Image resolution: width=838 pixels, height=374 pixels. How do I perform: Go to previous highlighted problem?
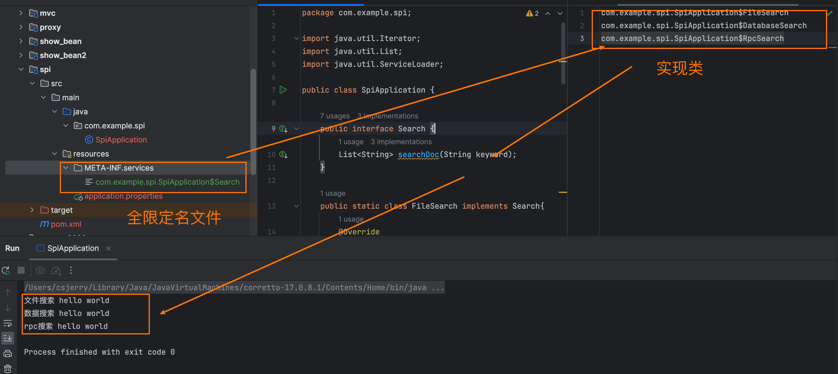click(548, 13)
